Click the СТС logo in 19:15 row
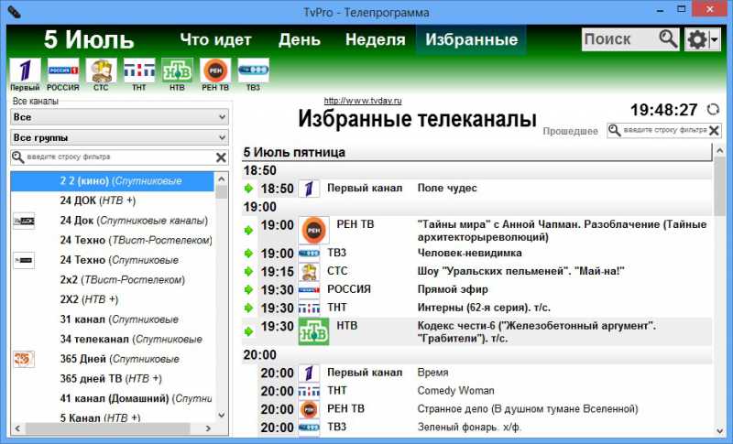The height and width of the screenshot is (444, 733). pos(310,272)
